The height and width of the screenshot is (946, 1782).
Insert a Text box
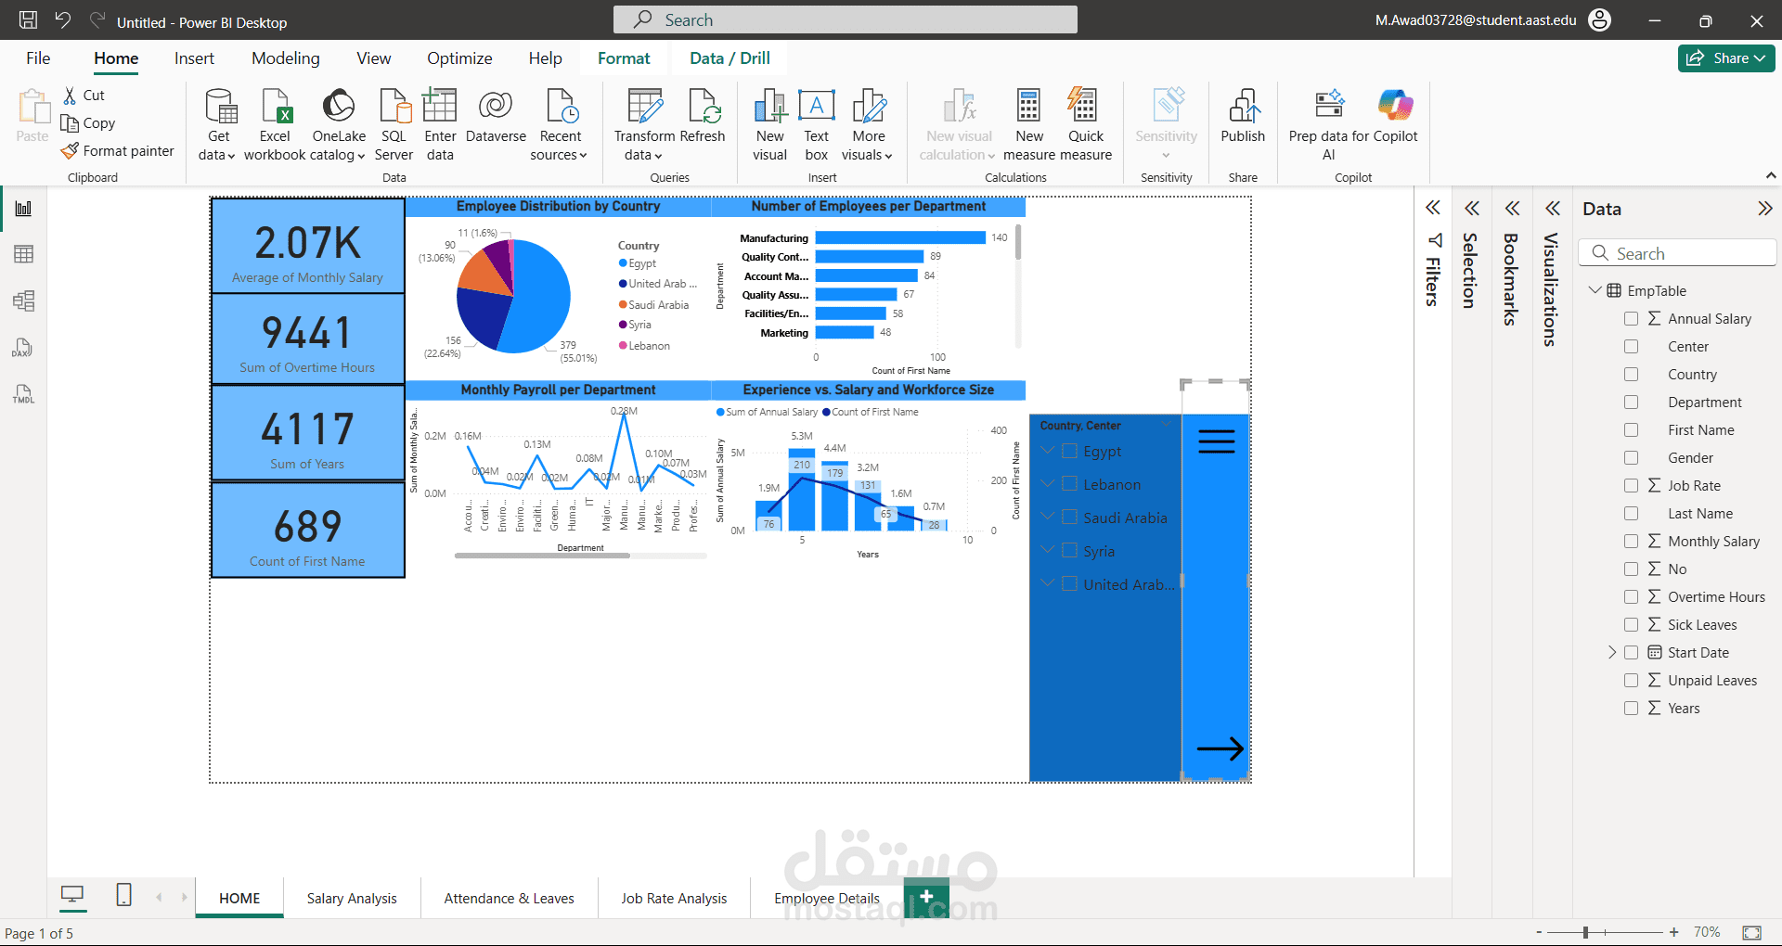(x=816, y=108)
